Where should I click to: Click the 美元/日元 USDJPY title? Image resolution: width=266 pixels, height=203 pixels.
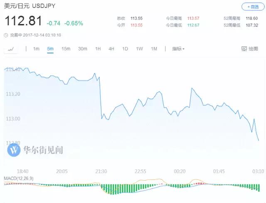[30, 6]
